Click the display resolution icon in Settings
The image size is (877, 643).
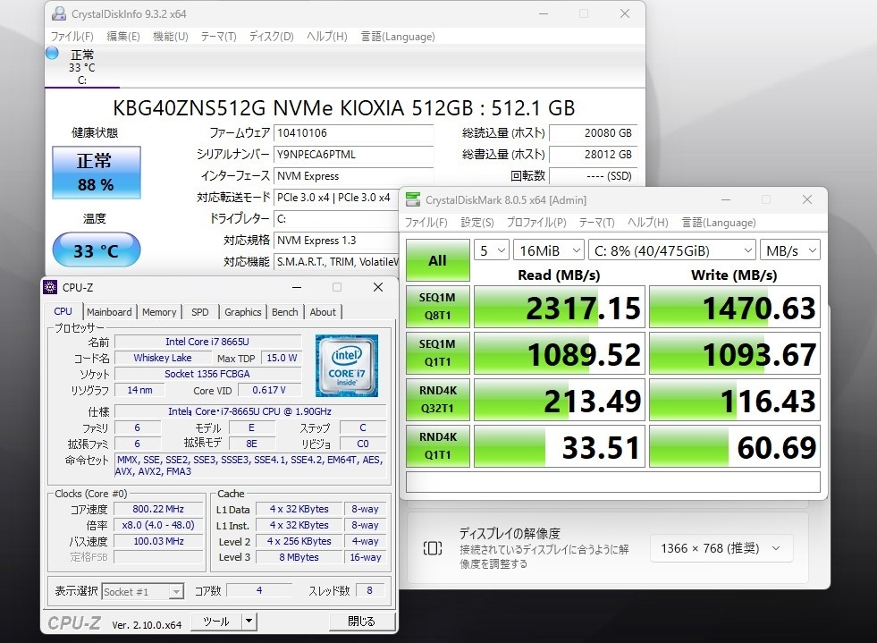pyautogui.click(x=433, y=548)
